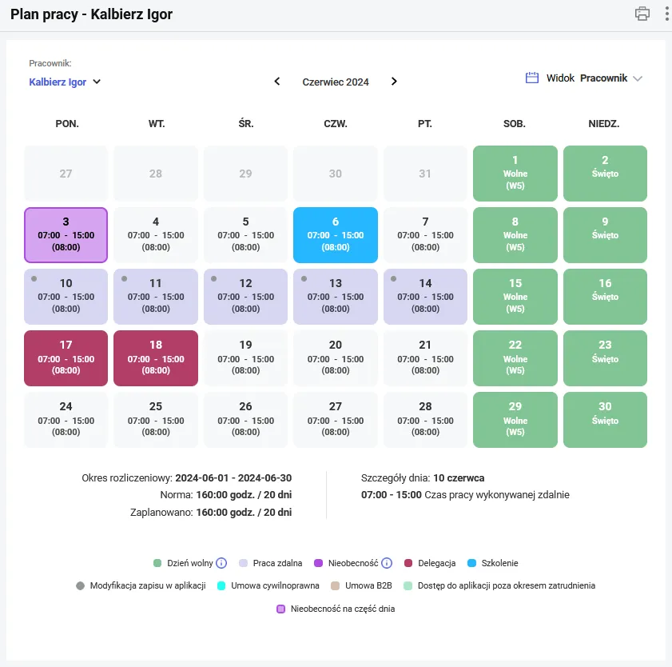Viewport: 672px width, 667px height.
Task: Open the info tooltip next to "Dzień wolny"
Action: tap(221, 563)
